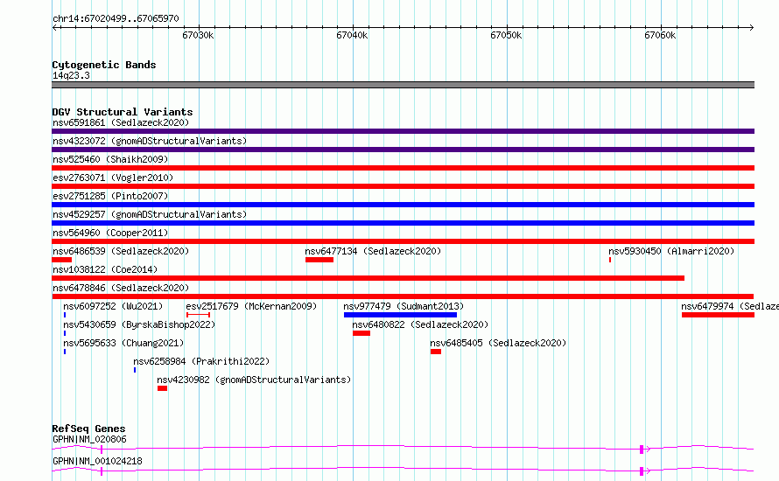Click the 14q23.3 band label
The width and height of the screenshot is (779, 481).
pos(71,75)
